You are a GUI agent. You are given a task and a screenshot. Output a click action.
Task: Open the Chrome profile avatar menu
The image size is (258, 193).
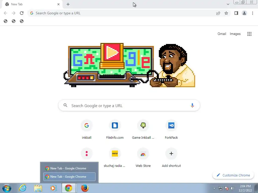coord(244,13)
